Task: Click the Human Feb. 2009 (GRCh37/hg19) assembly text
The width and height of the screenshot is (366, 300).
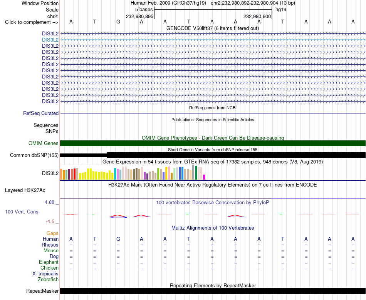Action: tap(168, 3)
